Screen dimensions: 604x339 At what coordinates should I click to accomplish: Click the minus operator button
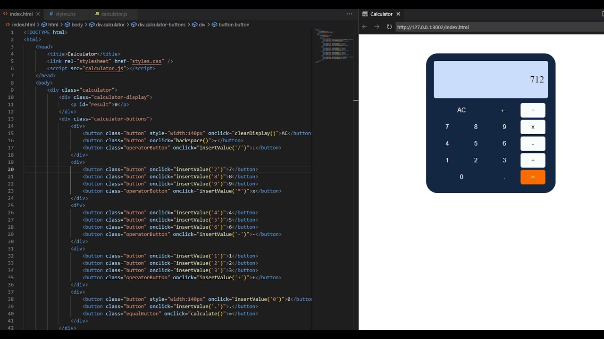(x=533, y=144)
